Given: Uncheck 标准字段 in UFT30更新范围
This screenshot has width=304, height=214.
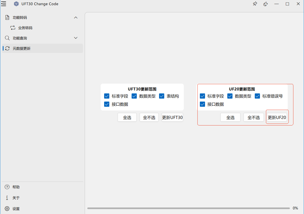Looking at the screenshot, I should coord(107,96).
